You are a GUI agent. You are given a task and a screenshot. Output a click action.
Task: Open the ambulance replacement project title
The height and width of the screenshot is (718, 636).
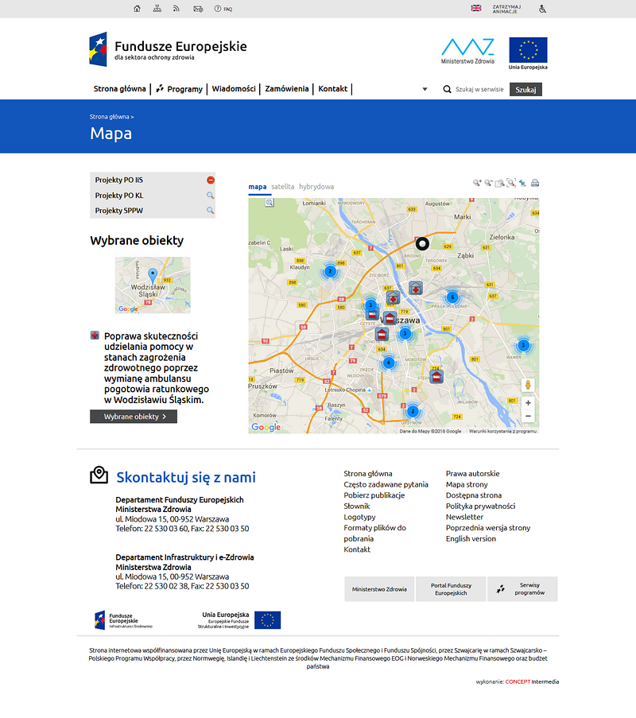tap(156, 368)
